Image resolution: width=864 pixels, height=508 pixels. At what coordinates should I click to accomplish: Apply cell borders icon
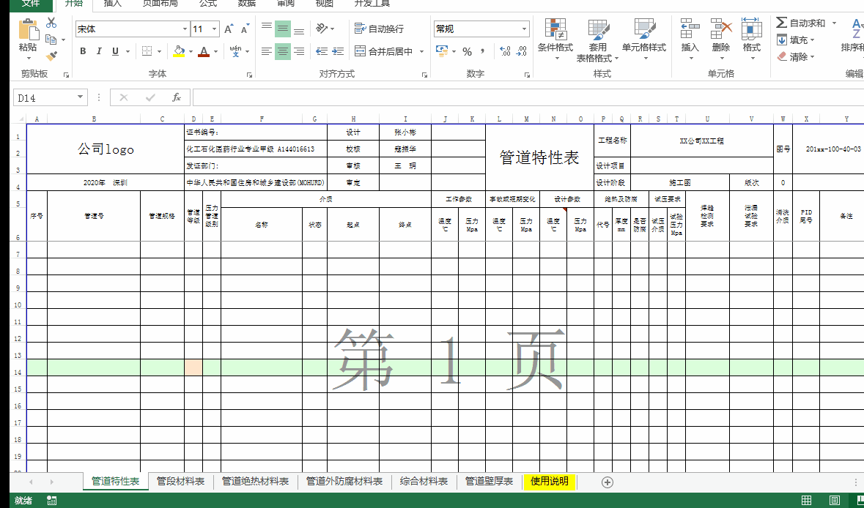click(x=147, y=51)
